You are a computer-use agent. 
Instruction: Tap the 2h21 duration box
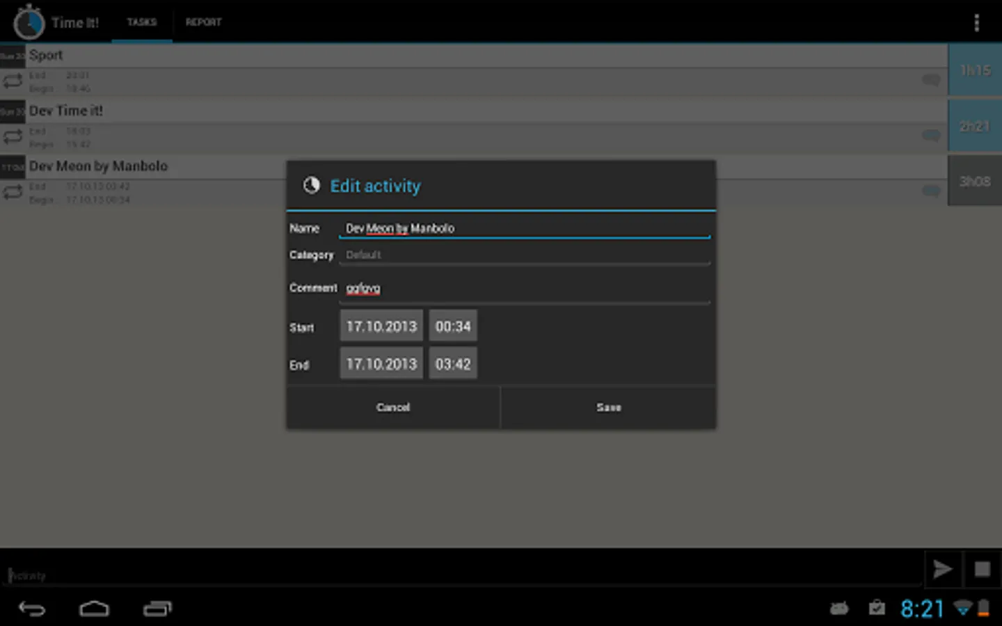pyautogui.click(x=975, y=126)
